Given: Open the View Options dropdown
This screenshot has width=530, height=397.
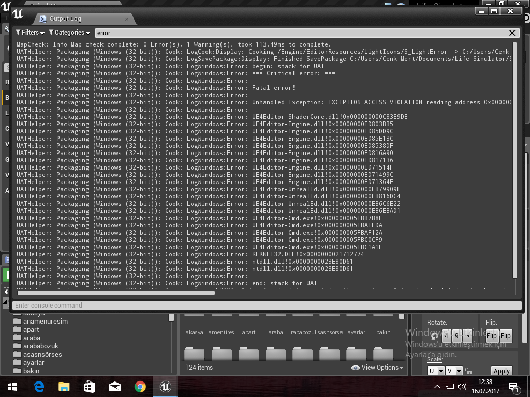Looking at the screenshot, I should (377, 368).
